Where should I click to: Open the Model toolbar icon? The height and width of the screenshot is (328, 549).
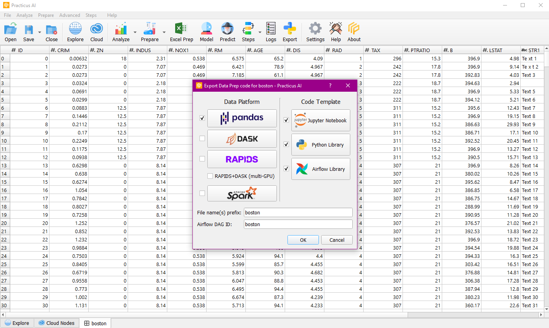tap(207, 32)
